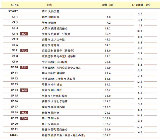Click the AS 2 badge beside CP 7
Screen dimensions: 160x140
24,51
